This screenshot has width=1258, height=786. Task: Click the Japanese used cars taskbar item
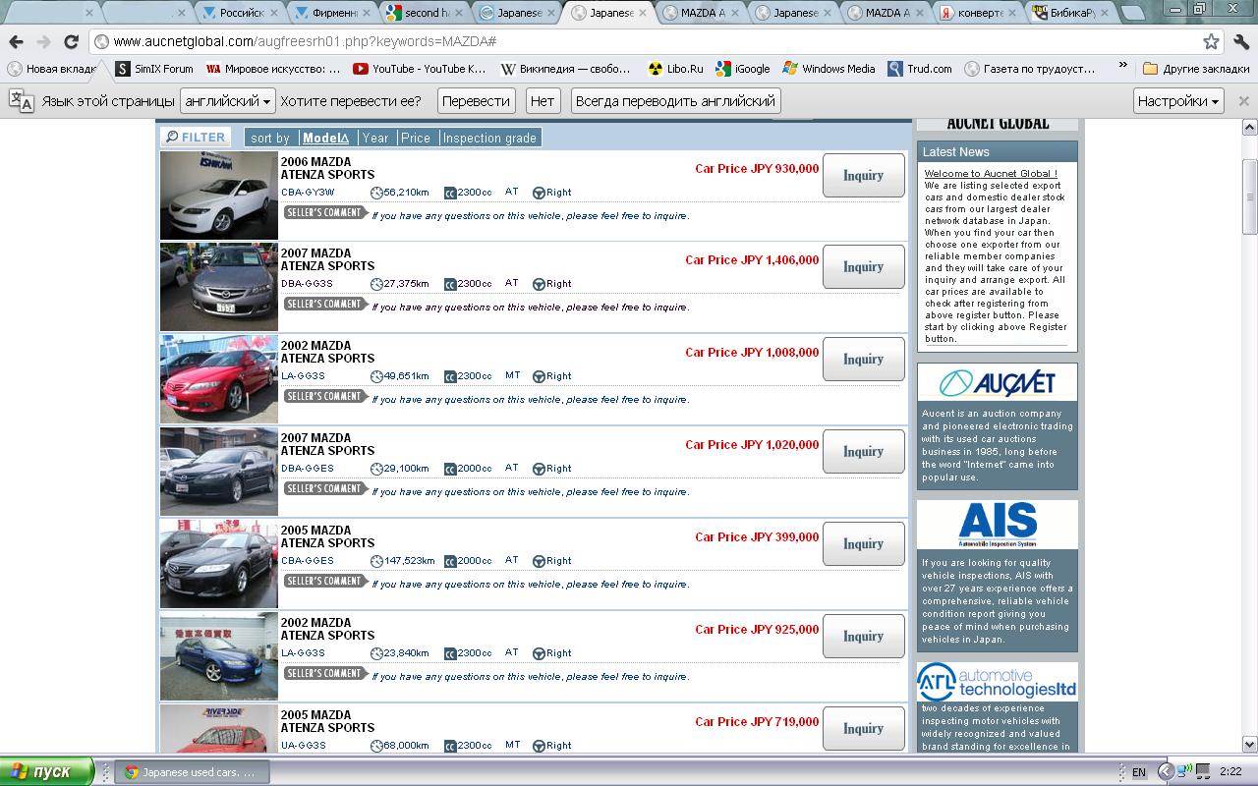coord(191,772)
